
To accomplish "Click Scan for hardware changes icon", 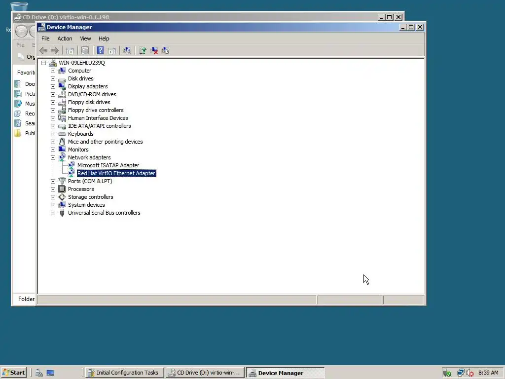I will [x=127, y=51].
